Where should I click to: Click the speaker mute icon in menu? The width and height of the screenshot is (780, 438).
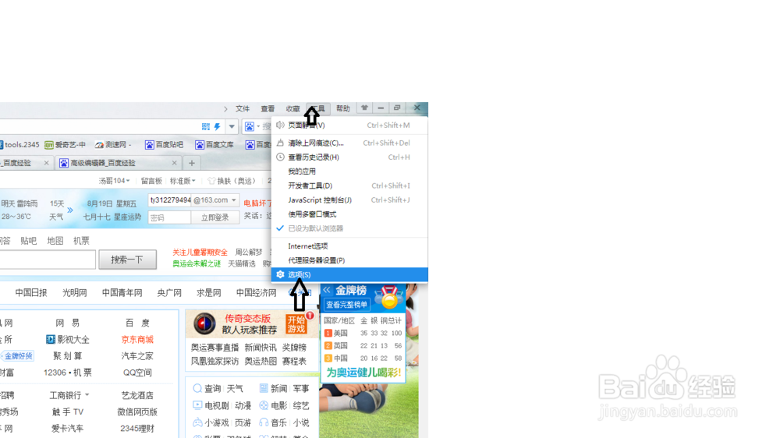tap(280, 125)
